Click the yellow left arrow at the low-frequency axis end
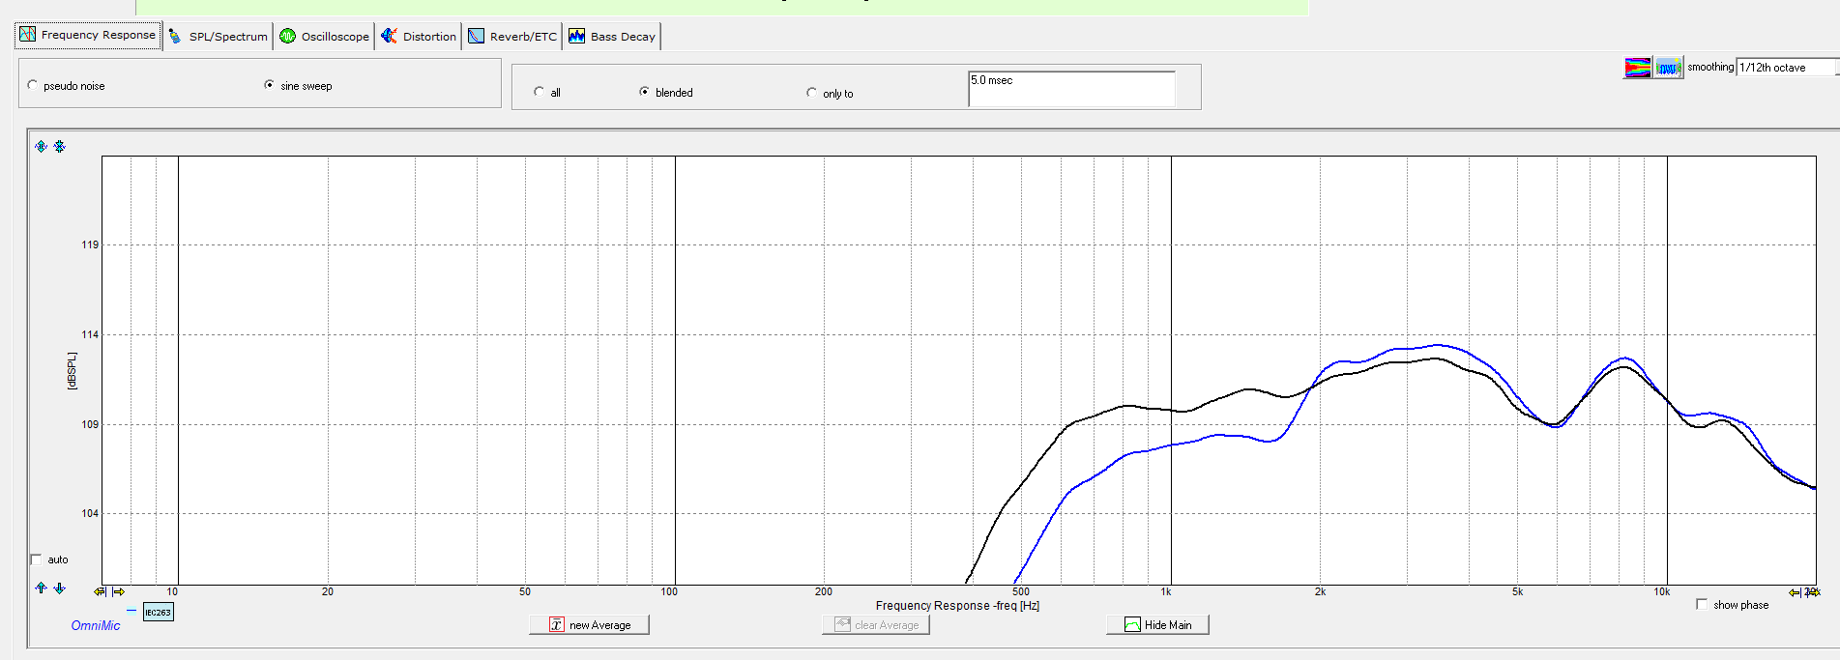Screen dimensions: 1840x660 tap(100, 591)
